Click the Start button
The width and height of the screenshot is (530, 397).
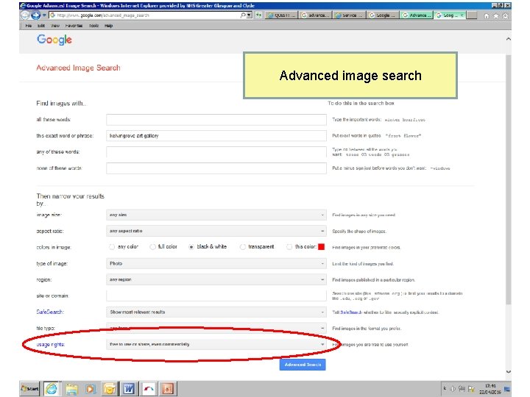click(x=29, y=389)
